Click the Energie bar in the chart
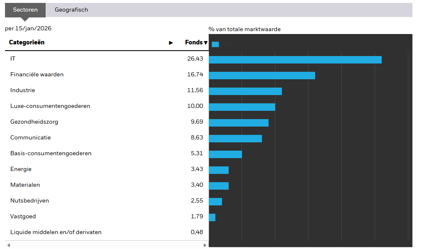The image size is (422, 249). (218, 170)
